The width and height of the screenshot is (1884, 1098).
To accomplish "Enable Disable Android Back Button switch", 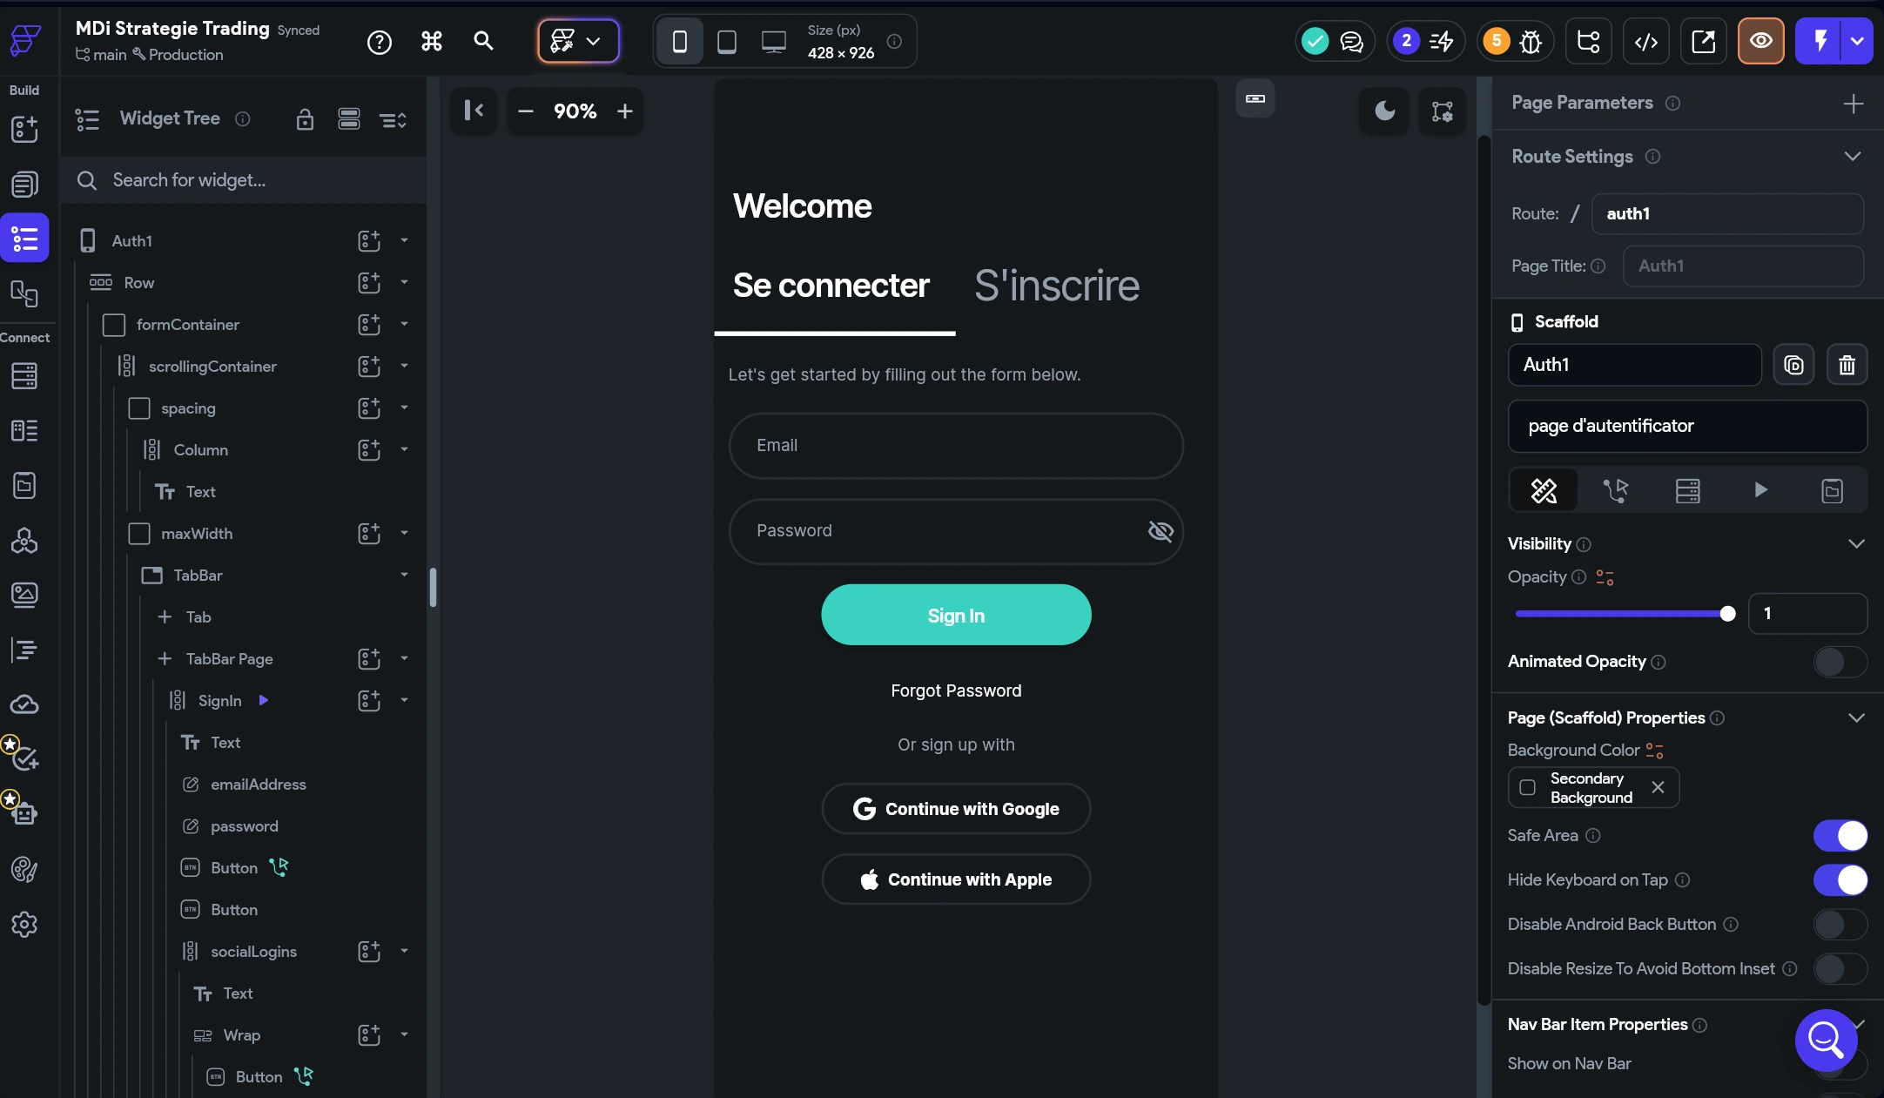I will coord(1840,925).
